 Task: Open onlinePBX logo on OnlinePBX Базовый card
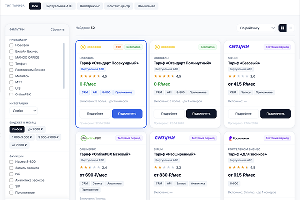coord(91,138)
